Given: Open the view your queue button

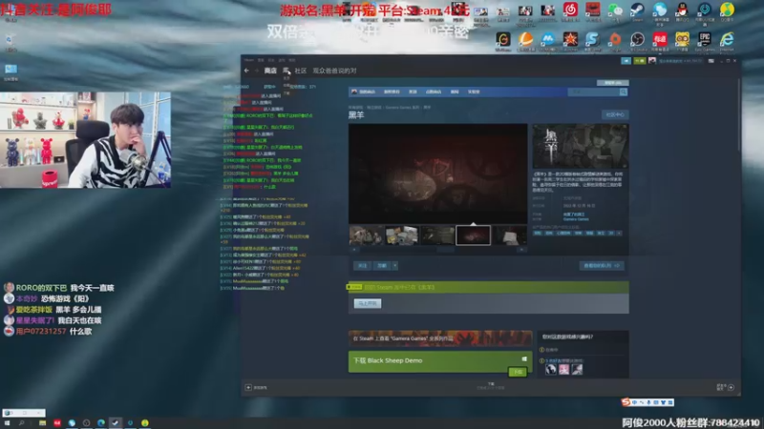Looking at the screenshot, I should point(602,266).
